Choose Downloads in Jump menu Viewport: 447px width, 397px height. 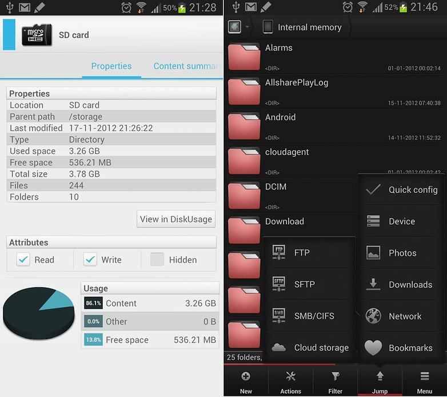[401, 285]
